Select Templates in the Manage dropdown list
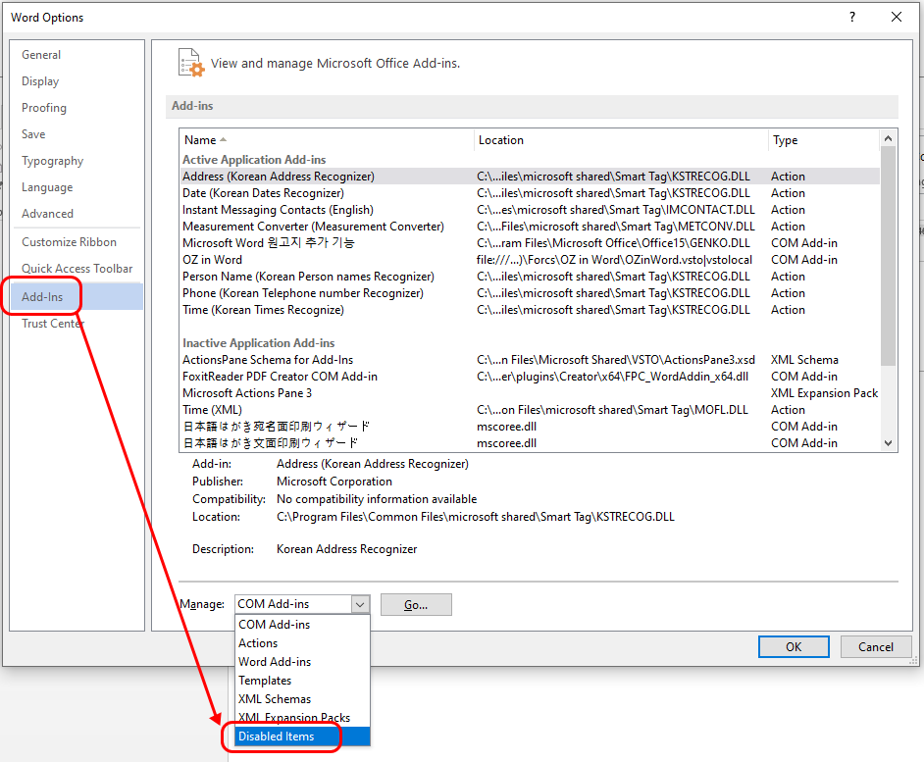The height and width of the screenshot is (762, 924). [x=302, y=681]
